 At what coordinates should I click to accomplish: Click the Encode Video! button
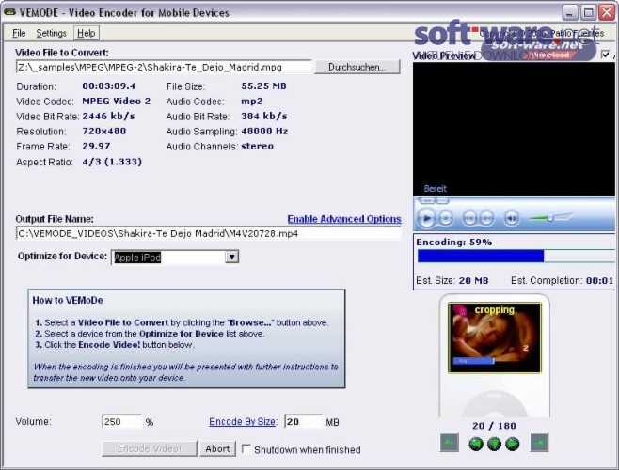[150, 449]
